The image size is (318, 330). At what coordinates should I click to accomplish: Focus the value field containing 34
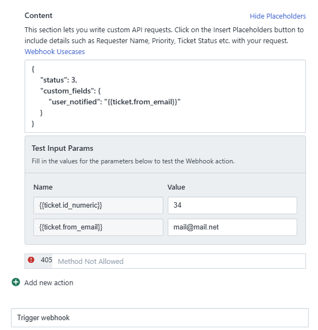[232, 205]
